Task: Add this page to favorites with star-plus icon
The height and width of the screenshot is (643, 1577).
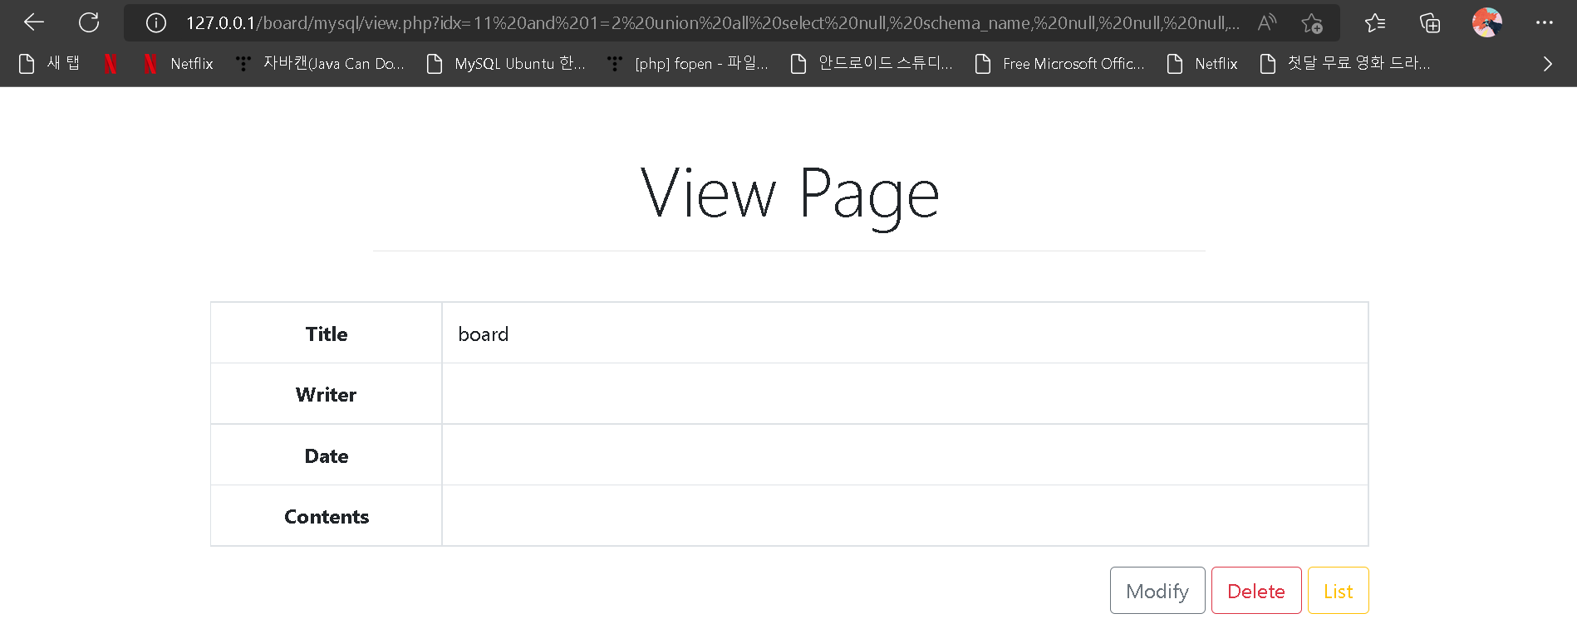Action: (1312, 23)
